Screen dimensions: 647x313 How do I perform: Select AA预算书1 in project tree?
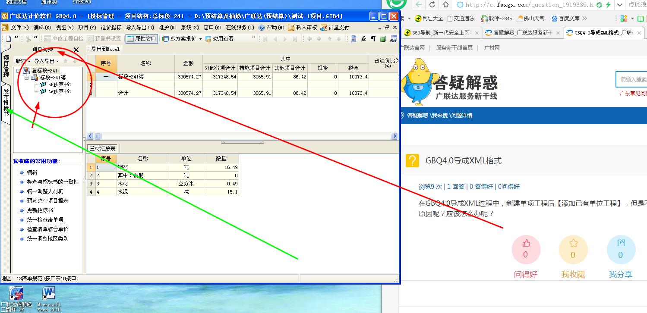point(55,91)
